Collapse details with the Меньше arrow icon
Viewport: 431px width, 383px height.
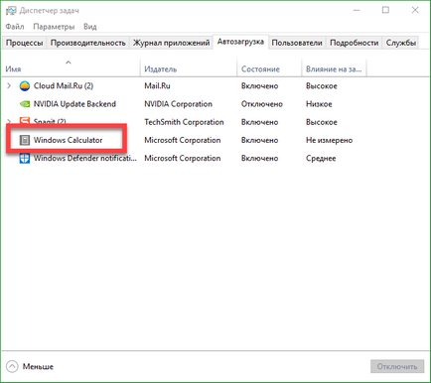coord(12,366)
